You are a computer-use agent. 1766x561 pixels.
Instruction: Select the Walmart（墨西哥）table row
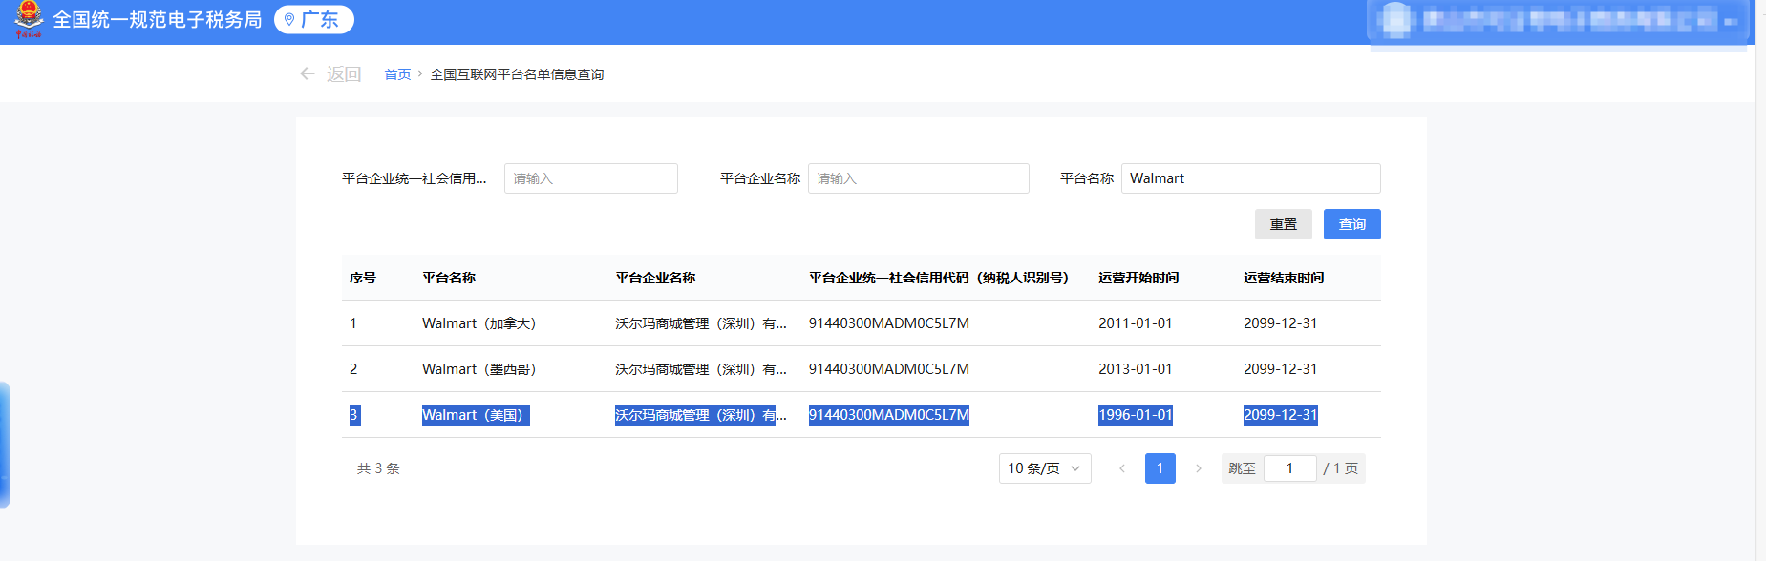860,369
